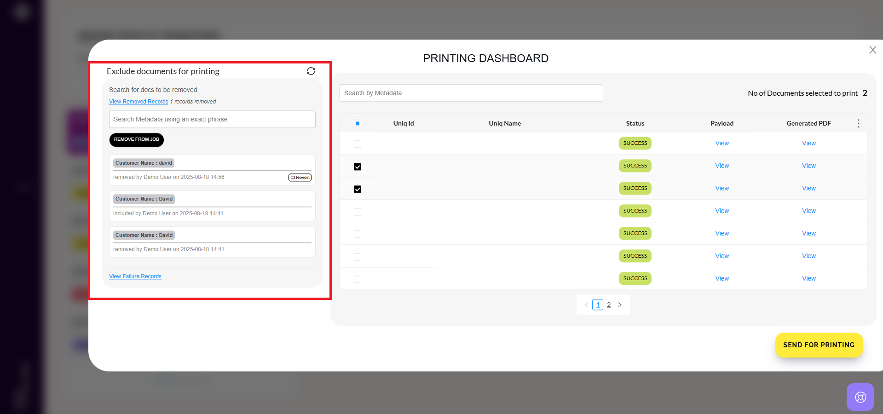Check the first row's checkbox
Viewport: 883px width, 414px height.
[x=358, y=144]
